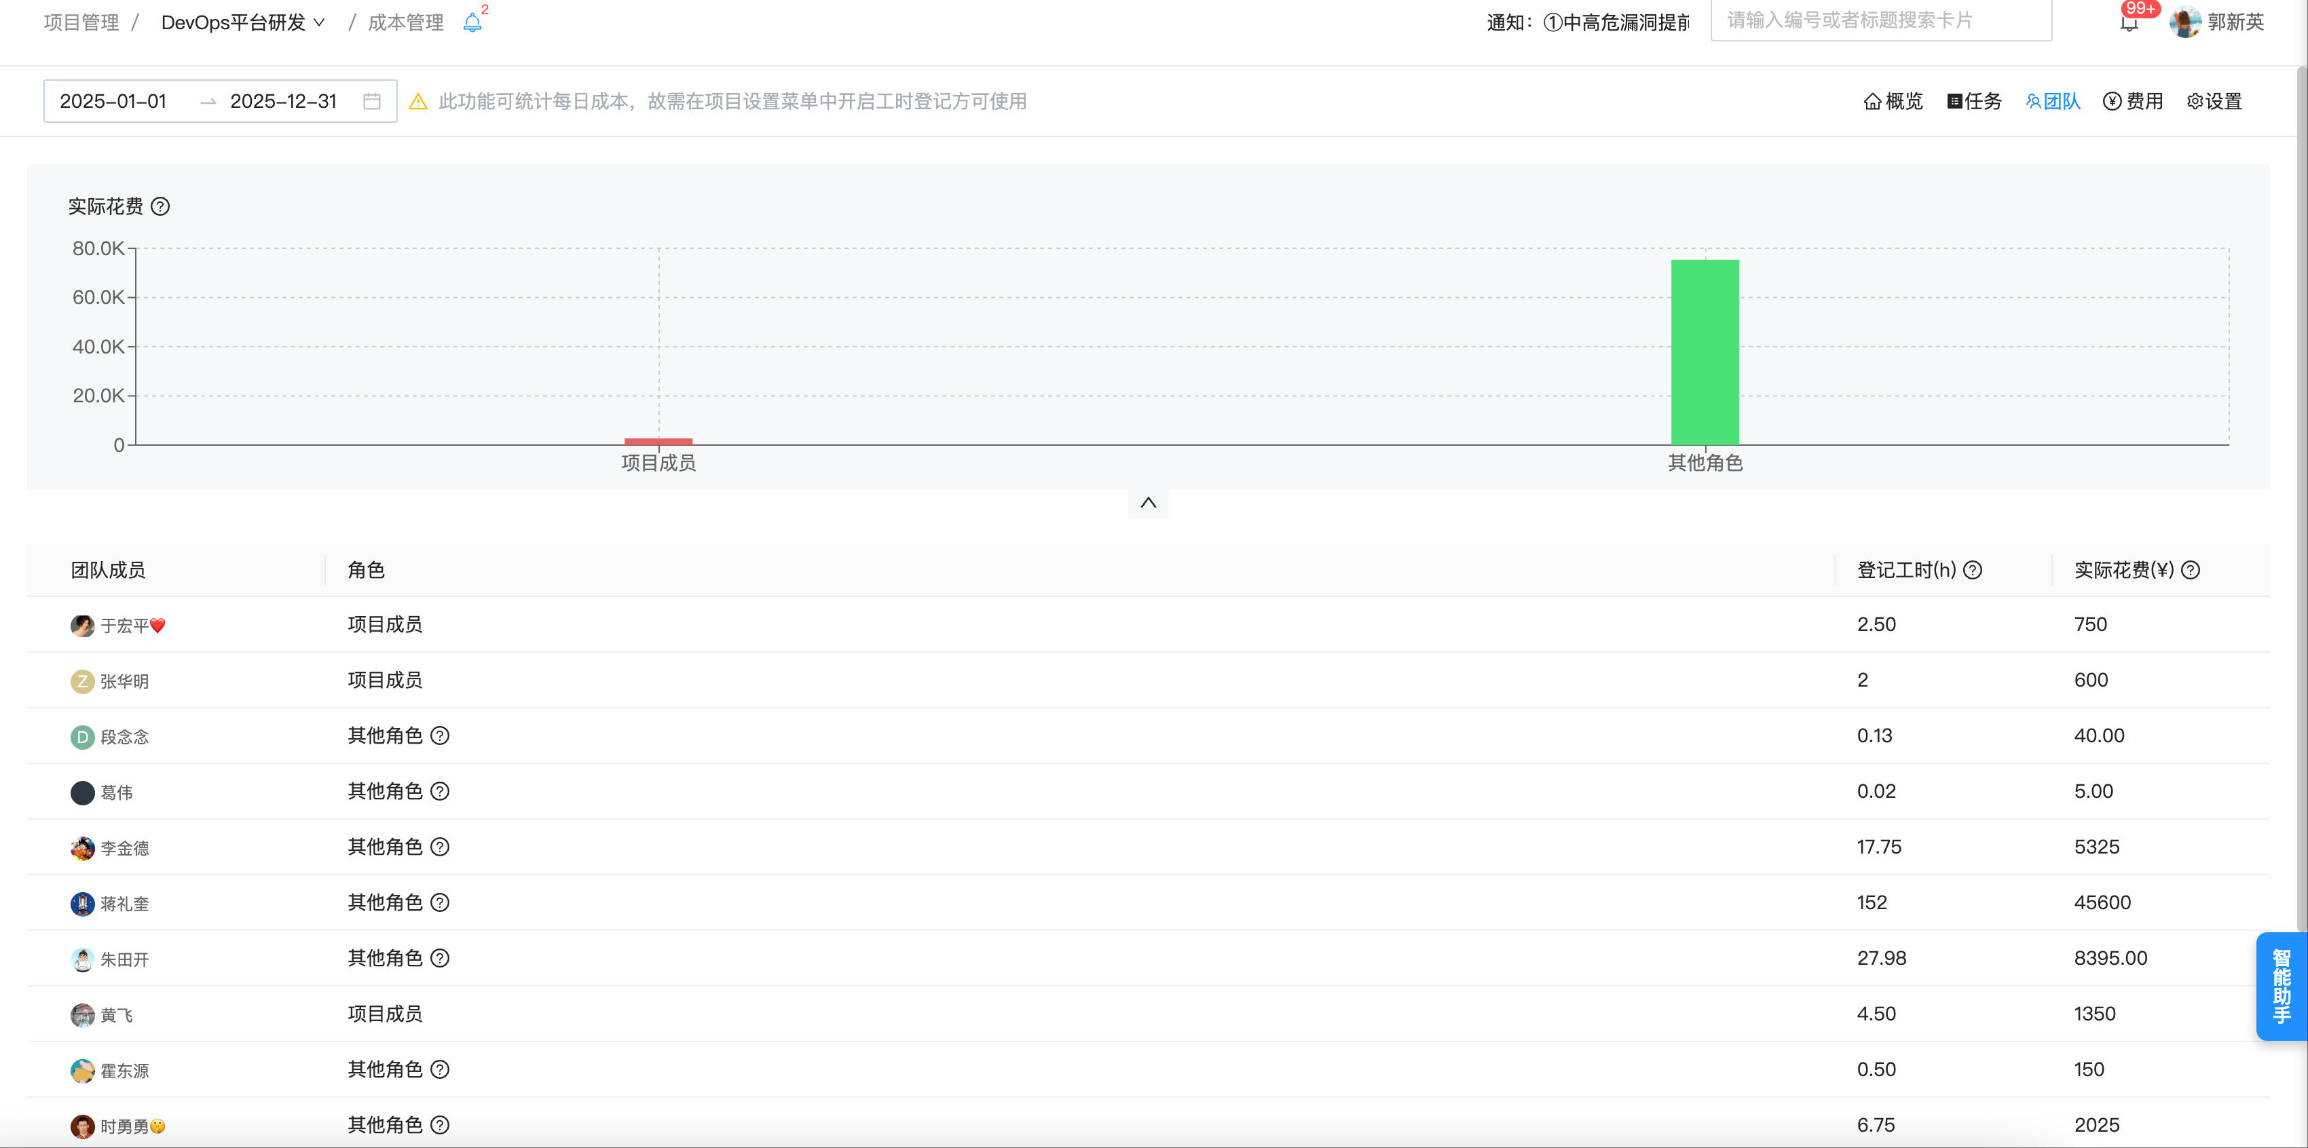
Task: Open the 费用 (Expenses) view
Action: click(2132, 100)
